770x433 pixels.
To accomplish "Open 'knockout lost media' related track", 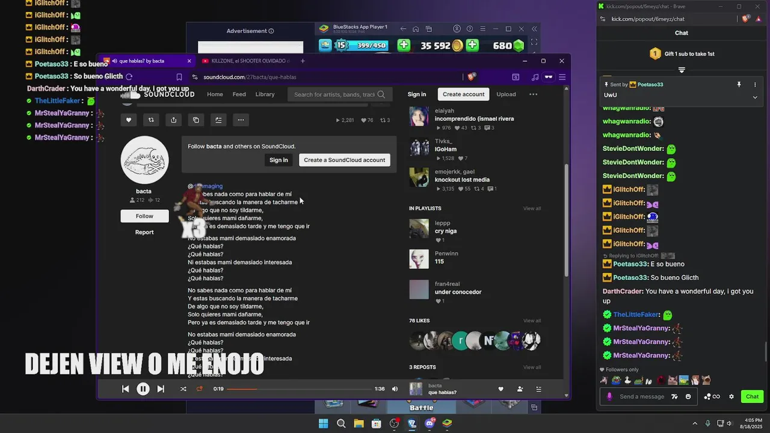I will pos(462,180).
